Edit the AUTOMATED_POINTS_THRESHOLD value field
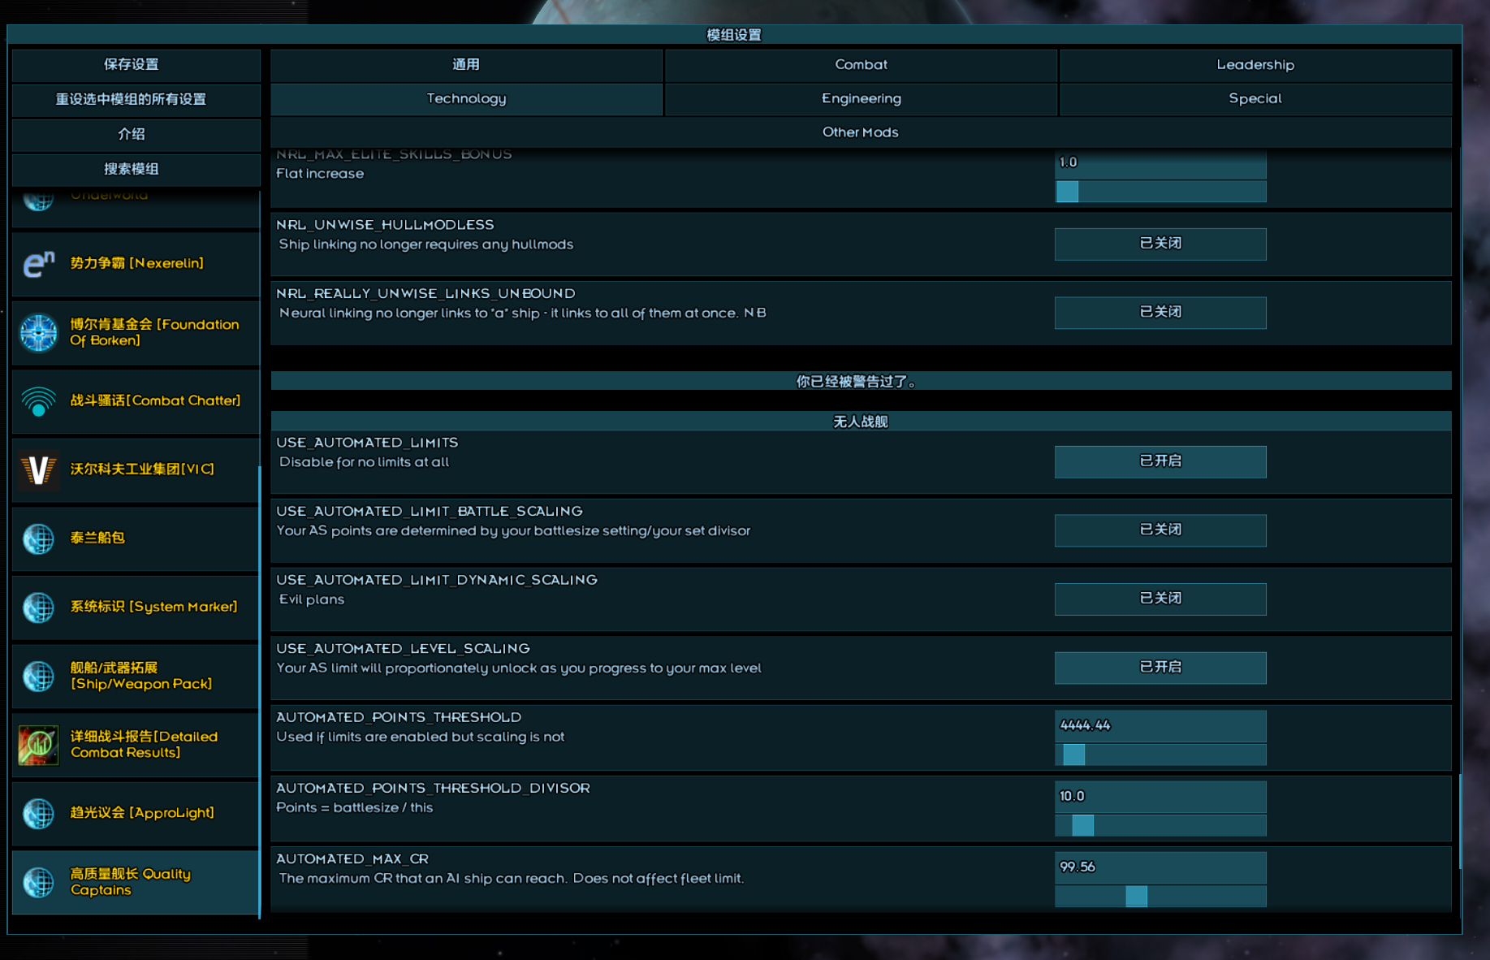Image resolution: width=1490 pixels, height=960 pixels. point(1160,725)
